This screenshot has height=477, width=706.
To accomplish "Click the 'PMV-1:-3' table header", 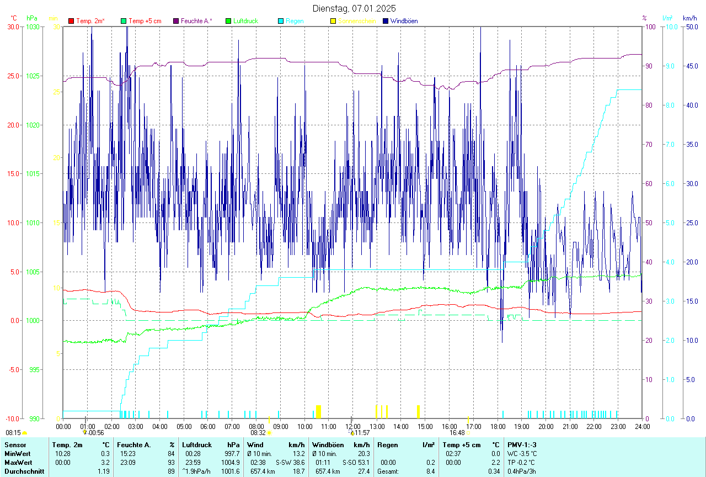I will (522, 445).
